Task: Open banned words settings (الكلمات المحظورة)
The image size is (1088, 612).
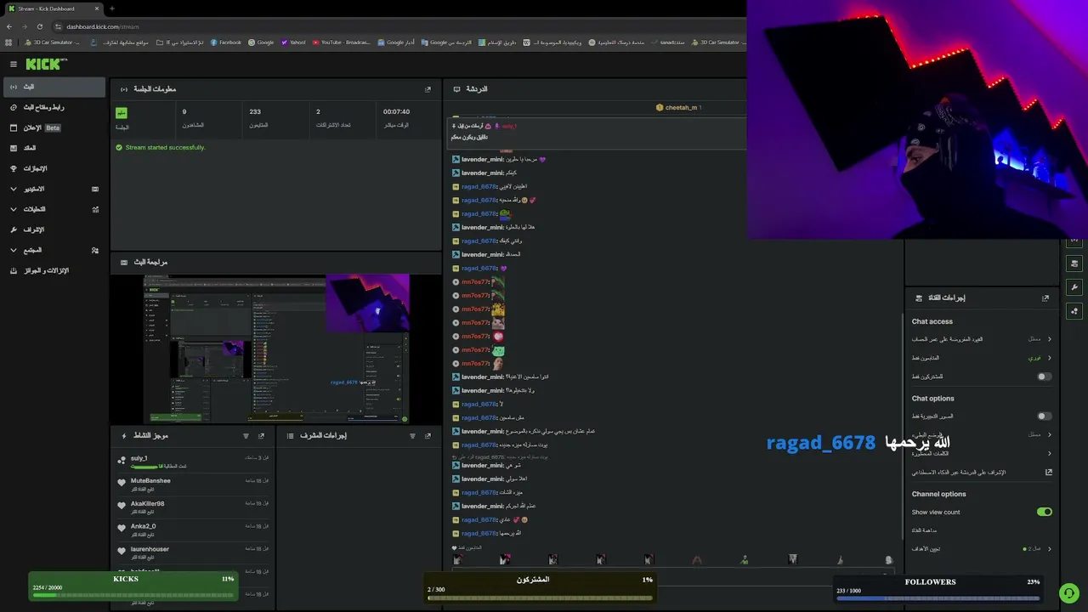Action: coord(982,454)
